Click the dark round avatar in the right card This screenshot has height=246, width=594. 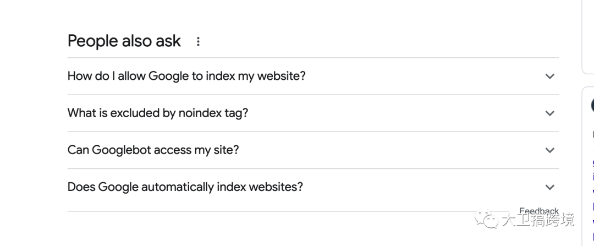pos(592,105)
